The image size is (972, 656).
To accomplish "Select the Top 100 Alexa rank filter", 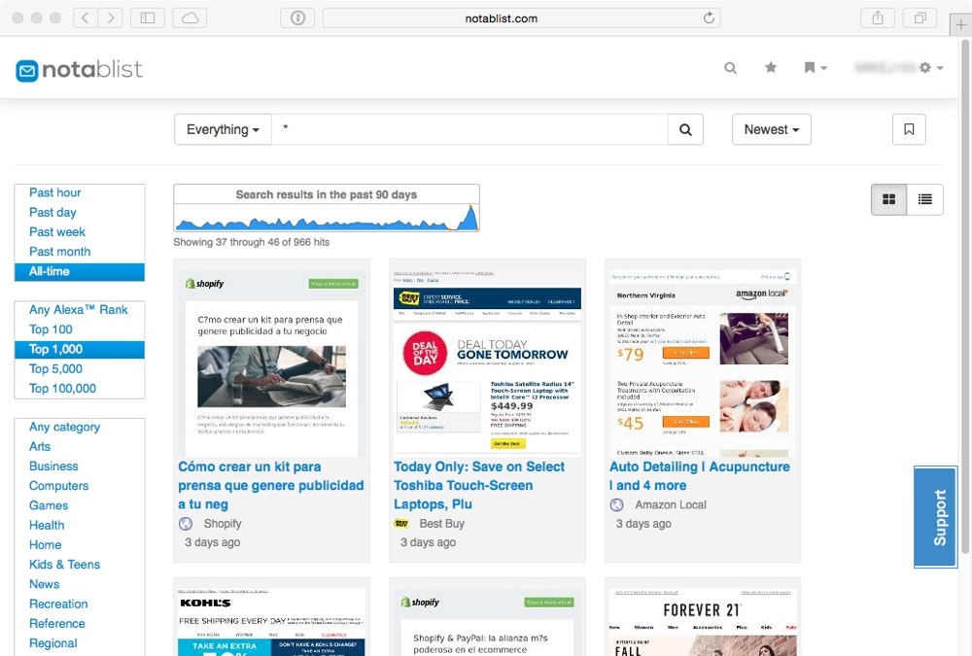I will 52,329.
